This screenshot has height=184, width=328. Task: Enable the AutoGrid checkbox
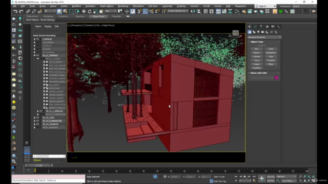(x=256, y=45)
